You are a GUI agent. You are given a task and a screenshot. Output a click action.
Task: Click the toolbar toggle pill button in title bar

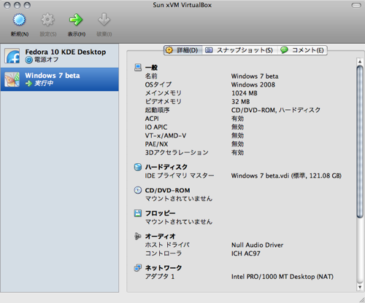(356, 5)
